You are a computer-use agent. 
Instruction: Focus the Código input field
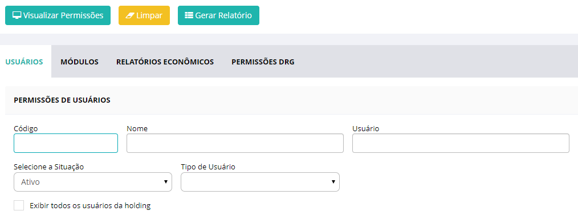(x=66, y=143)
